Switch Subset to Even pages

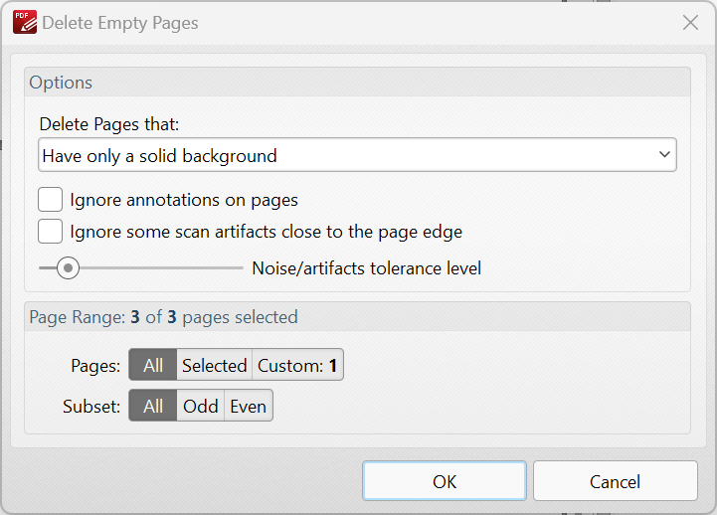click(248, 406)
